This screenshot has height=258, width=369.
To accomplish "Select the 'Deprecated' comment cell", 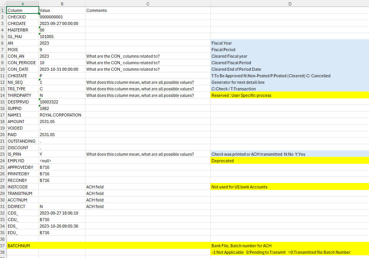I will point(289,161).
